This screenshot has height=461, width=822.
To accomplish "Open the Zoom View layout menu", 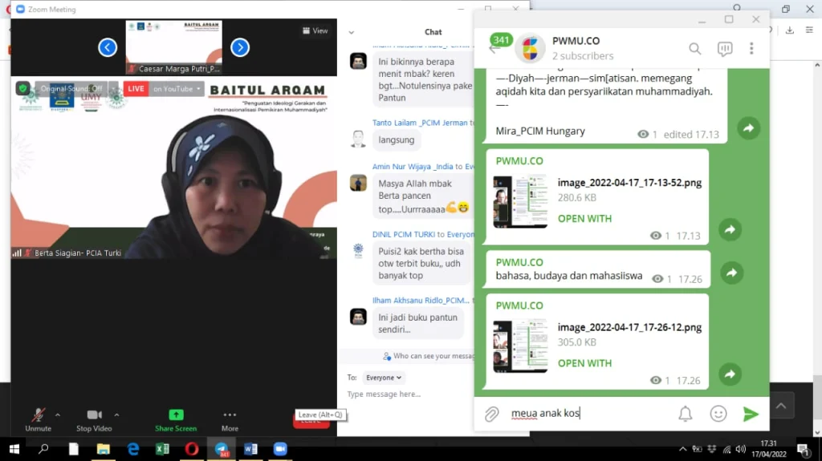I will 315,31.
